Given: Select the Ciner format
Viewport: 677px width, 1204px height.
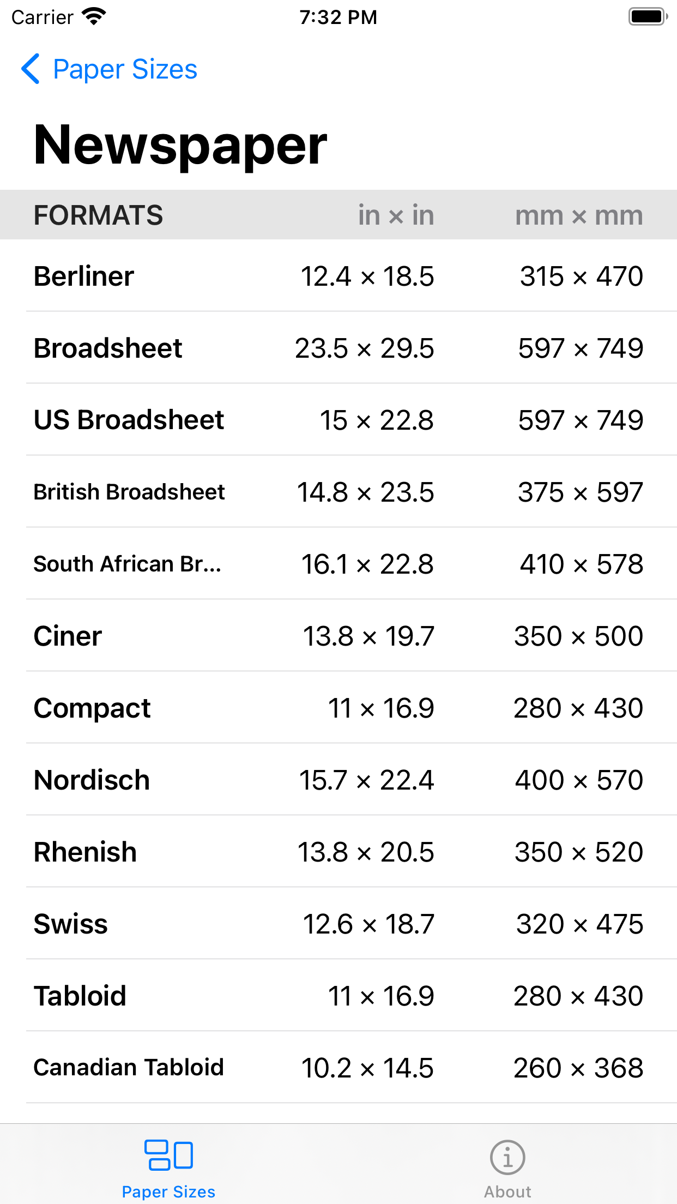Looking at the screenshot, I should pyautogui.click(x=338, y=636).
